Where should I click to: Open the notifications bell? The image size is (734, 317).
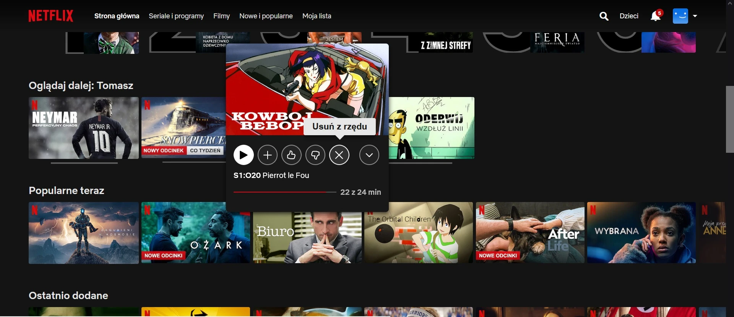(656, 16)
